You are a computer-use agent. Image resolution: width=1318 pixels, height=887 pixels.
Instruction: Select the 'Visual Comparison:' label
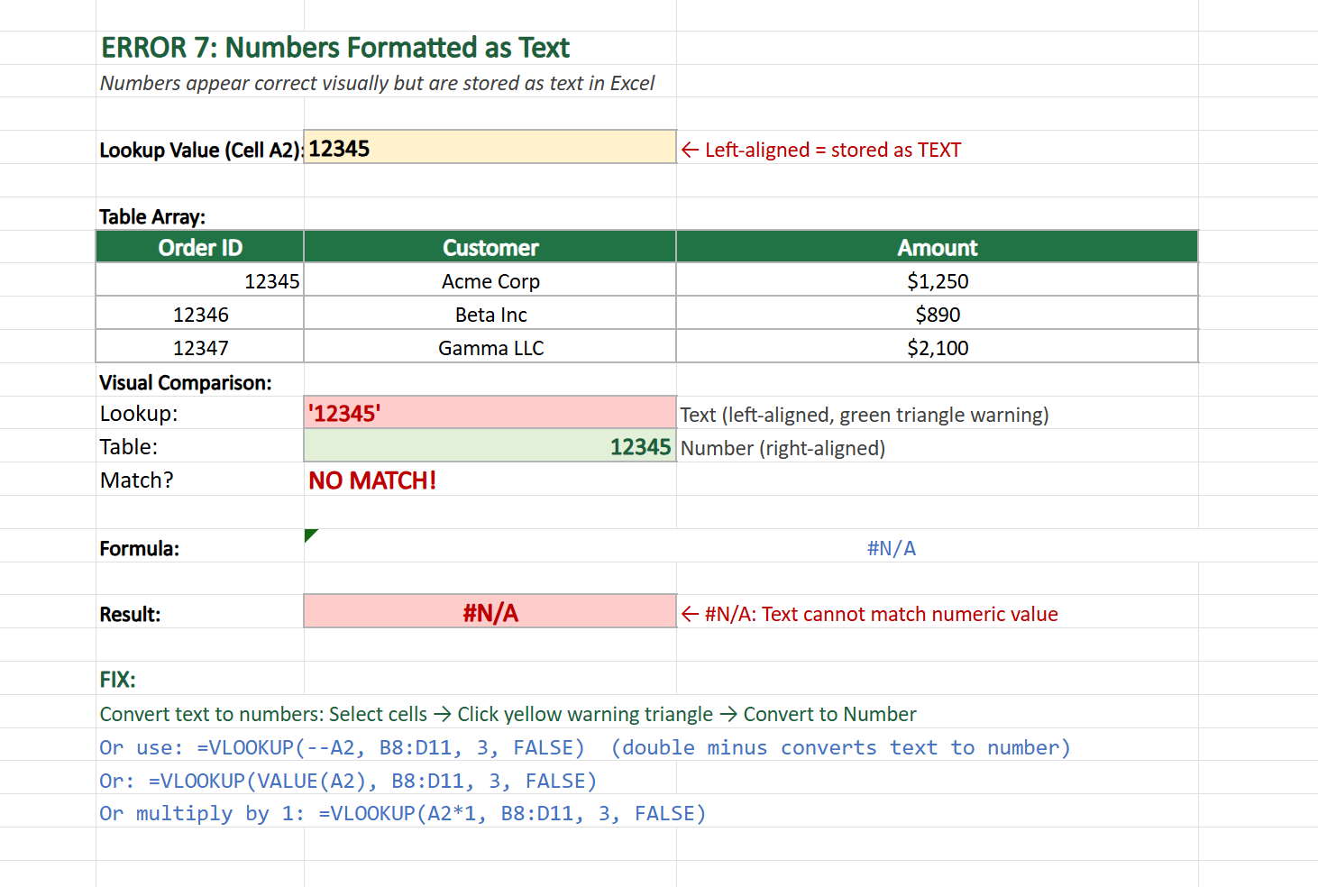pyautogui.click(x=186, y=382)
